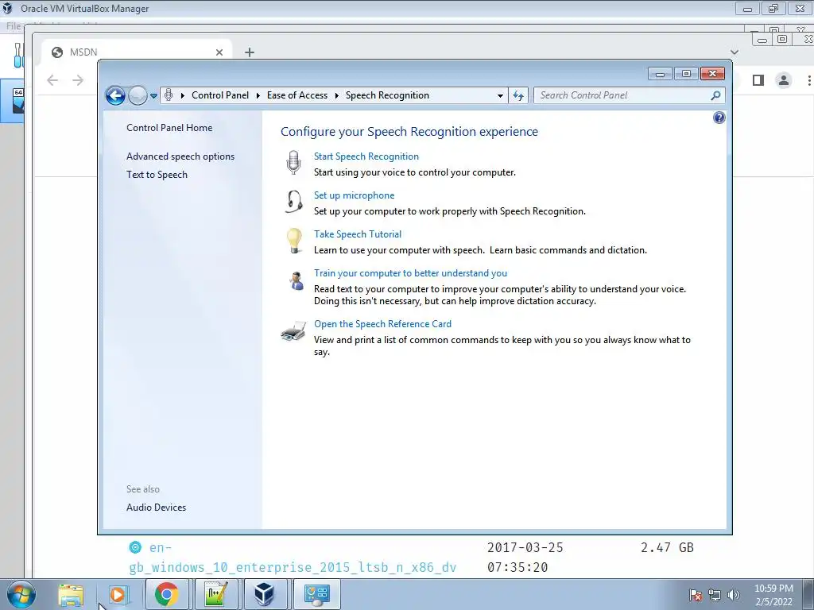Screen dimensions: 814x610
Task: Select the 2.47 GB file size text
Action: click(667, 547)
